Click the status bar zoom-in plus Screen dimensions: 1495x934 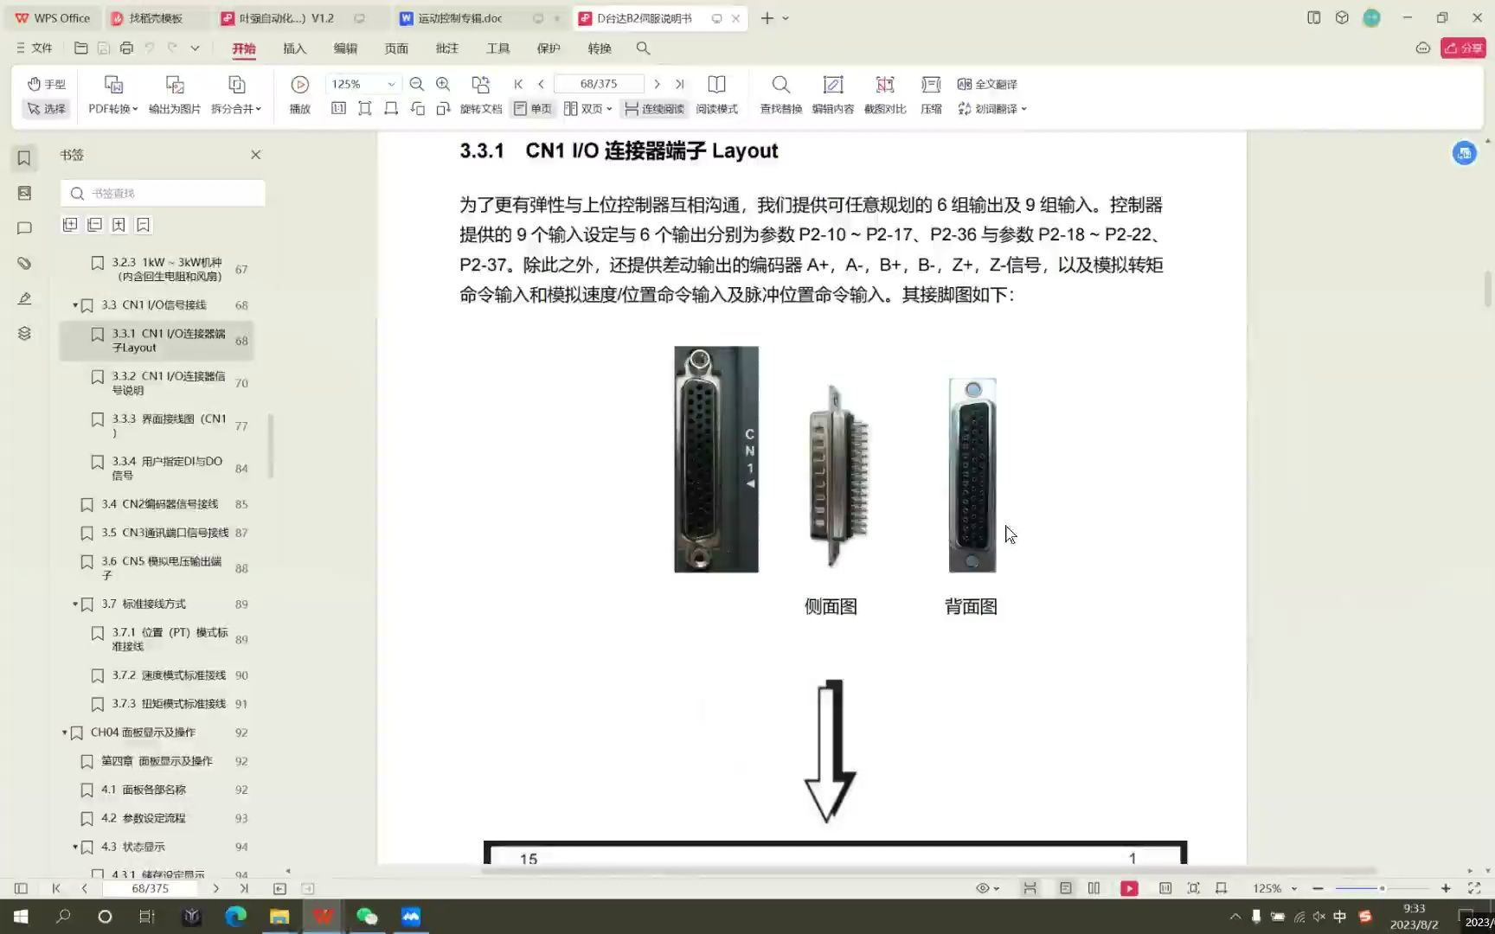pos(1446,888)
